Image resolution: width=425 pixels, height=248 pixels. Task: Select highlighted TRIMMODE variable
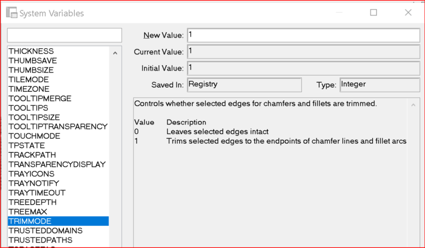pyautogui.click(x=30, y=221)
